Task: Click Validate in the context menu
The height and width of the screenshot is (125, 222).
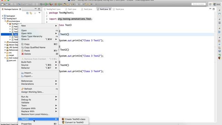Action: (39, 102)
